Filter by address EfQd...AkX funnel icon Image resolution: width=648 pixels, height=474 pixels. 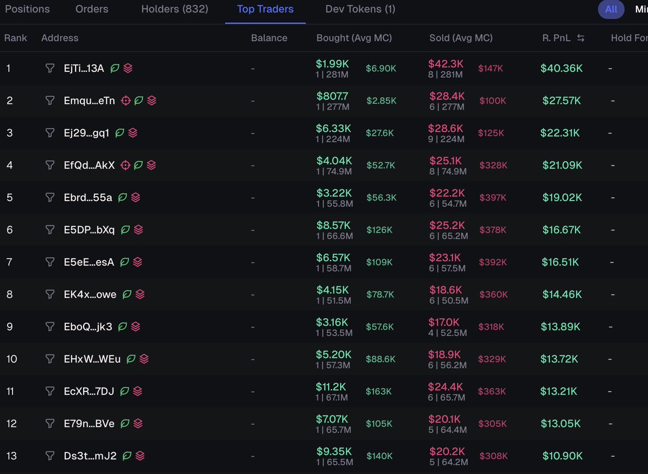pos(50,165)
